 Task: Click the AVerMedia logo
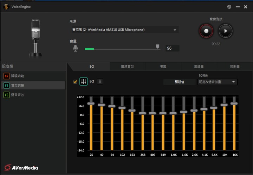click(x=21, y=168)
